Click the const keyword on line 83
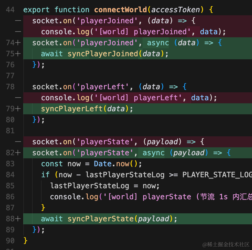 click(52, 164)
